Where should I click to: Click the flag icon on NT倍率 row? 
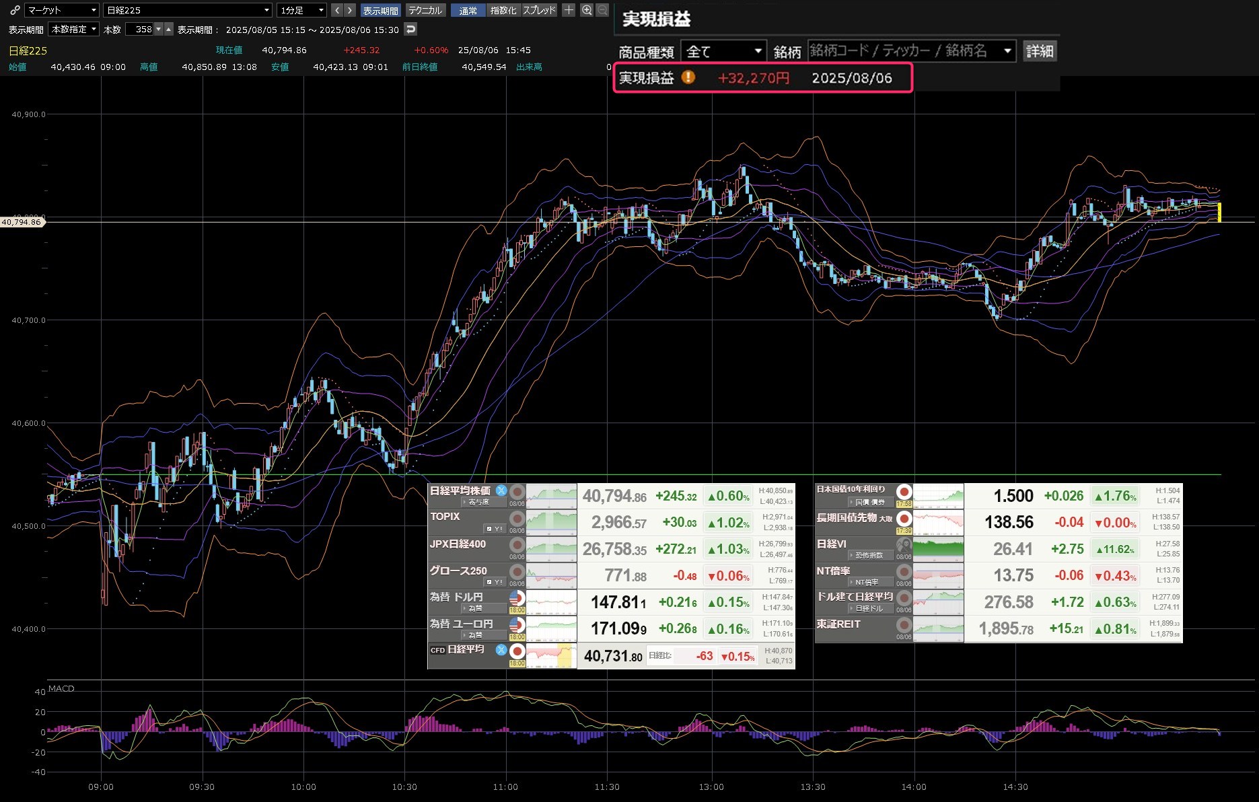coord(904,572)
